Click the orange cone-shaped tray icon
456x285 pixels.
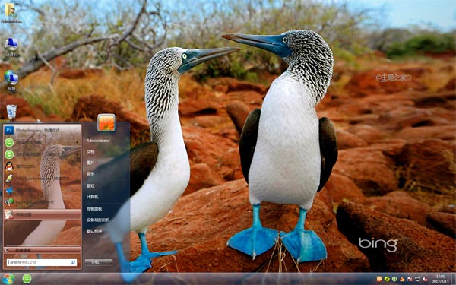tap(402, 279)
